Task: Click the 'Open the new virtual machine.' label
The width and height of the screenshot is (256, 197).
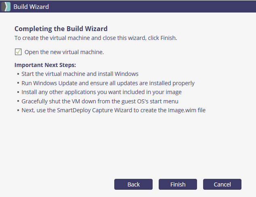Action: [64, 52]
